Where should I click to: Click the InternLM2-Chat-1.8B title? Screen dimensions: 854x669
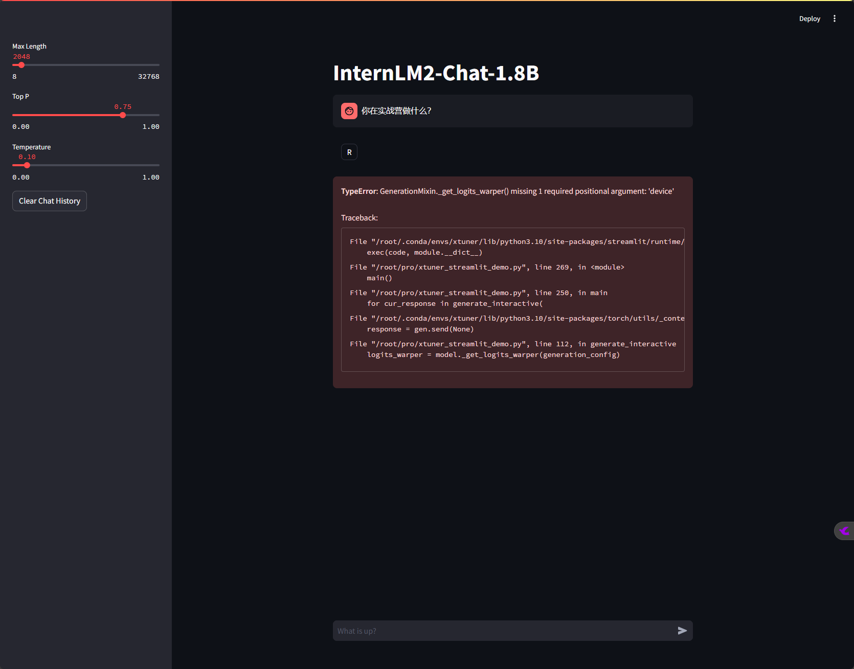pyautogui.click(x=436, y=73)
